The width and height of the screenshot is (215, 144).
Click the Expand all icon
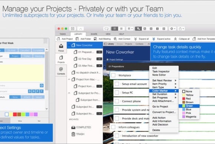[x=135, y=39]
